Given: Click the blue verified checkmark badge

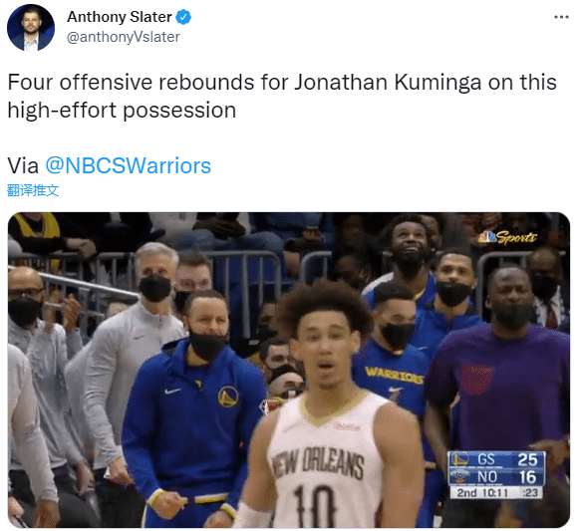Looking at the screenshot, I should 183,17.
